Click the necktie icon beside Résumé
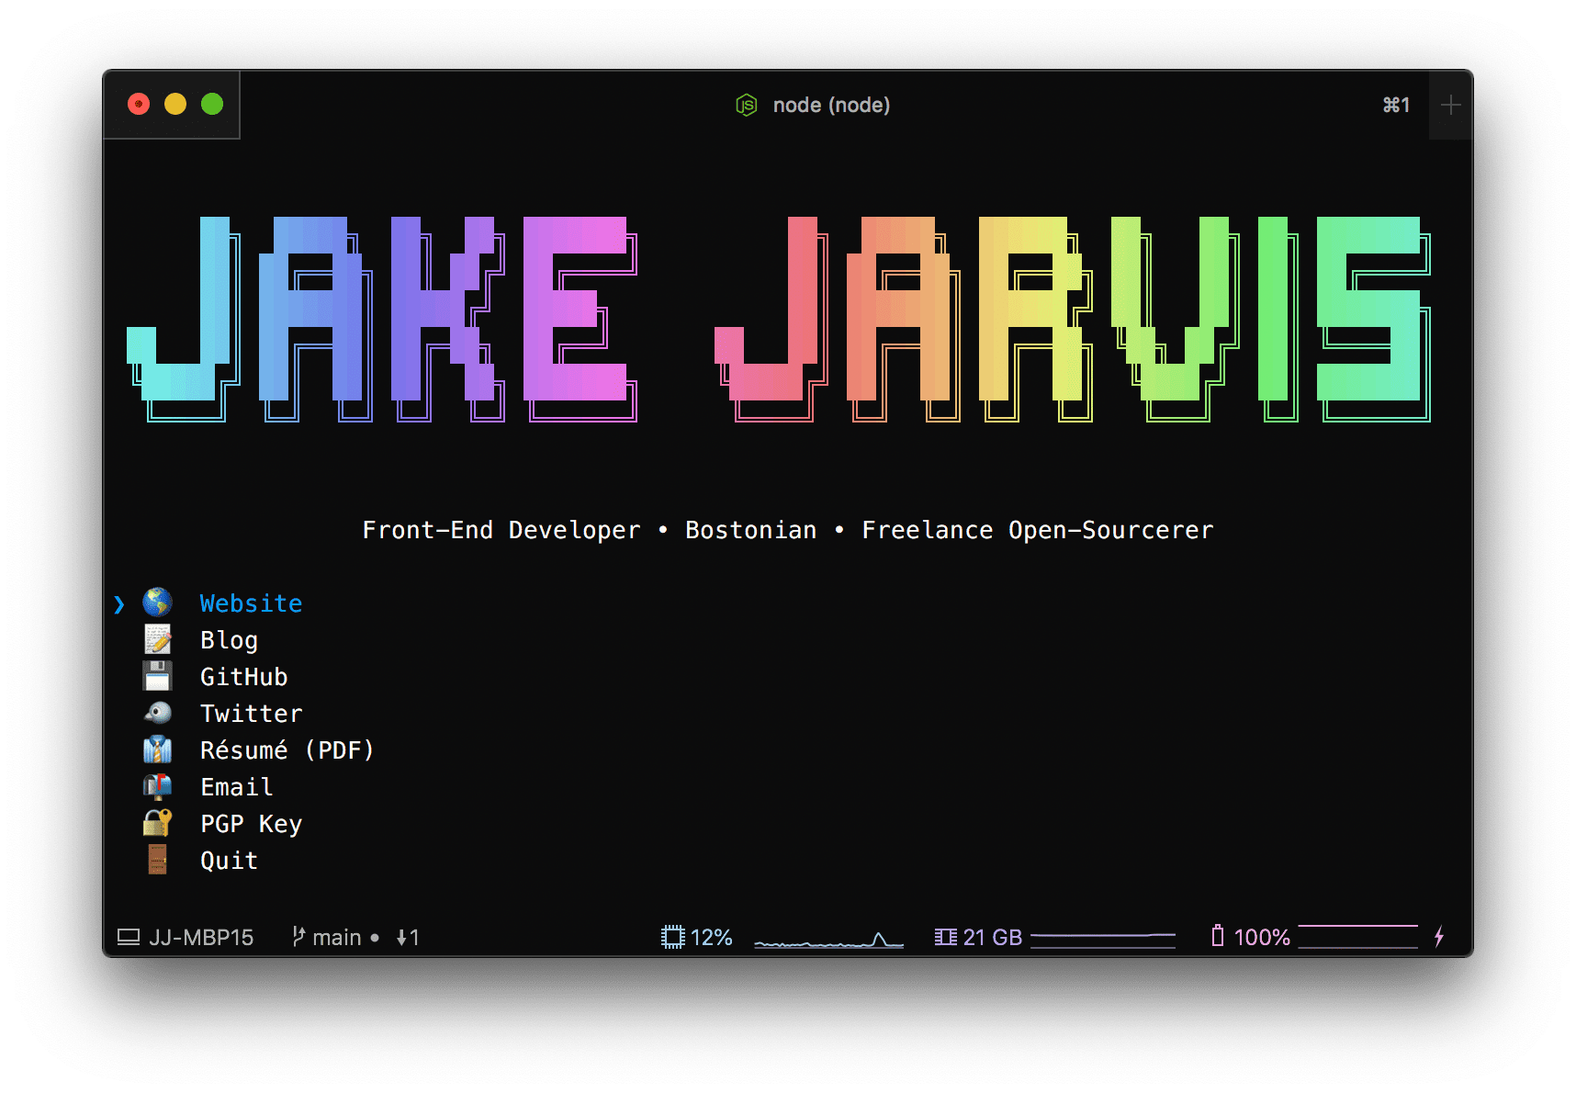Screen dimensions: 1576x1093 [157, 749]
